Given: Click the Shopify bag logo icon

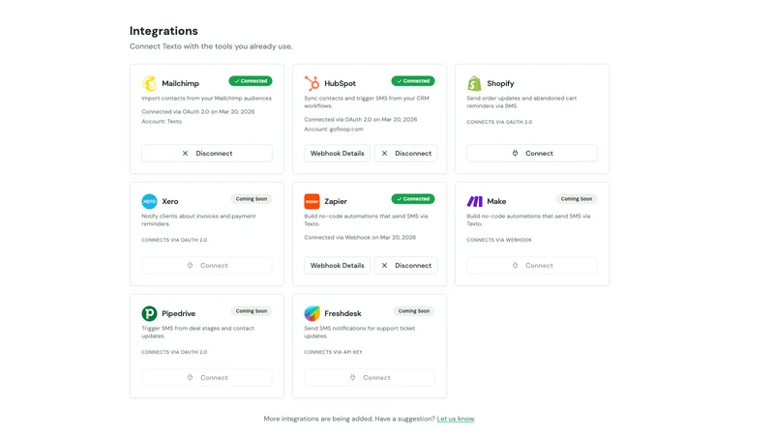Looking at the screenshot, I should click(474, 83).
